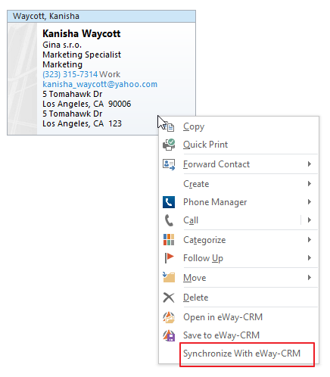
Task: Expand the Follow Up submenu arrow
Action: (310, 258)
